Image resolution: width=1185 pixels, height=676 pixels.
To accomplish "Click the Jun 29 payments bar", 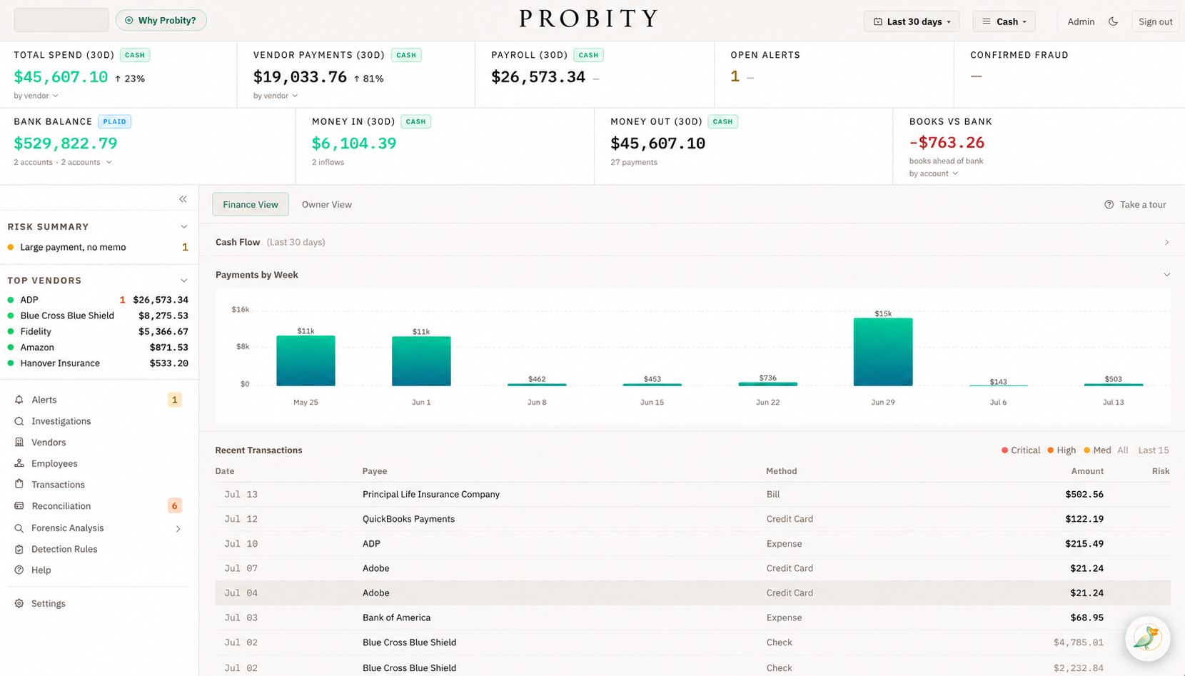I will point(883,352).
